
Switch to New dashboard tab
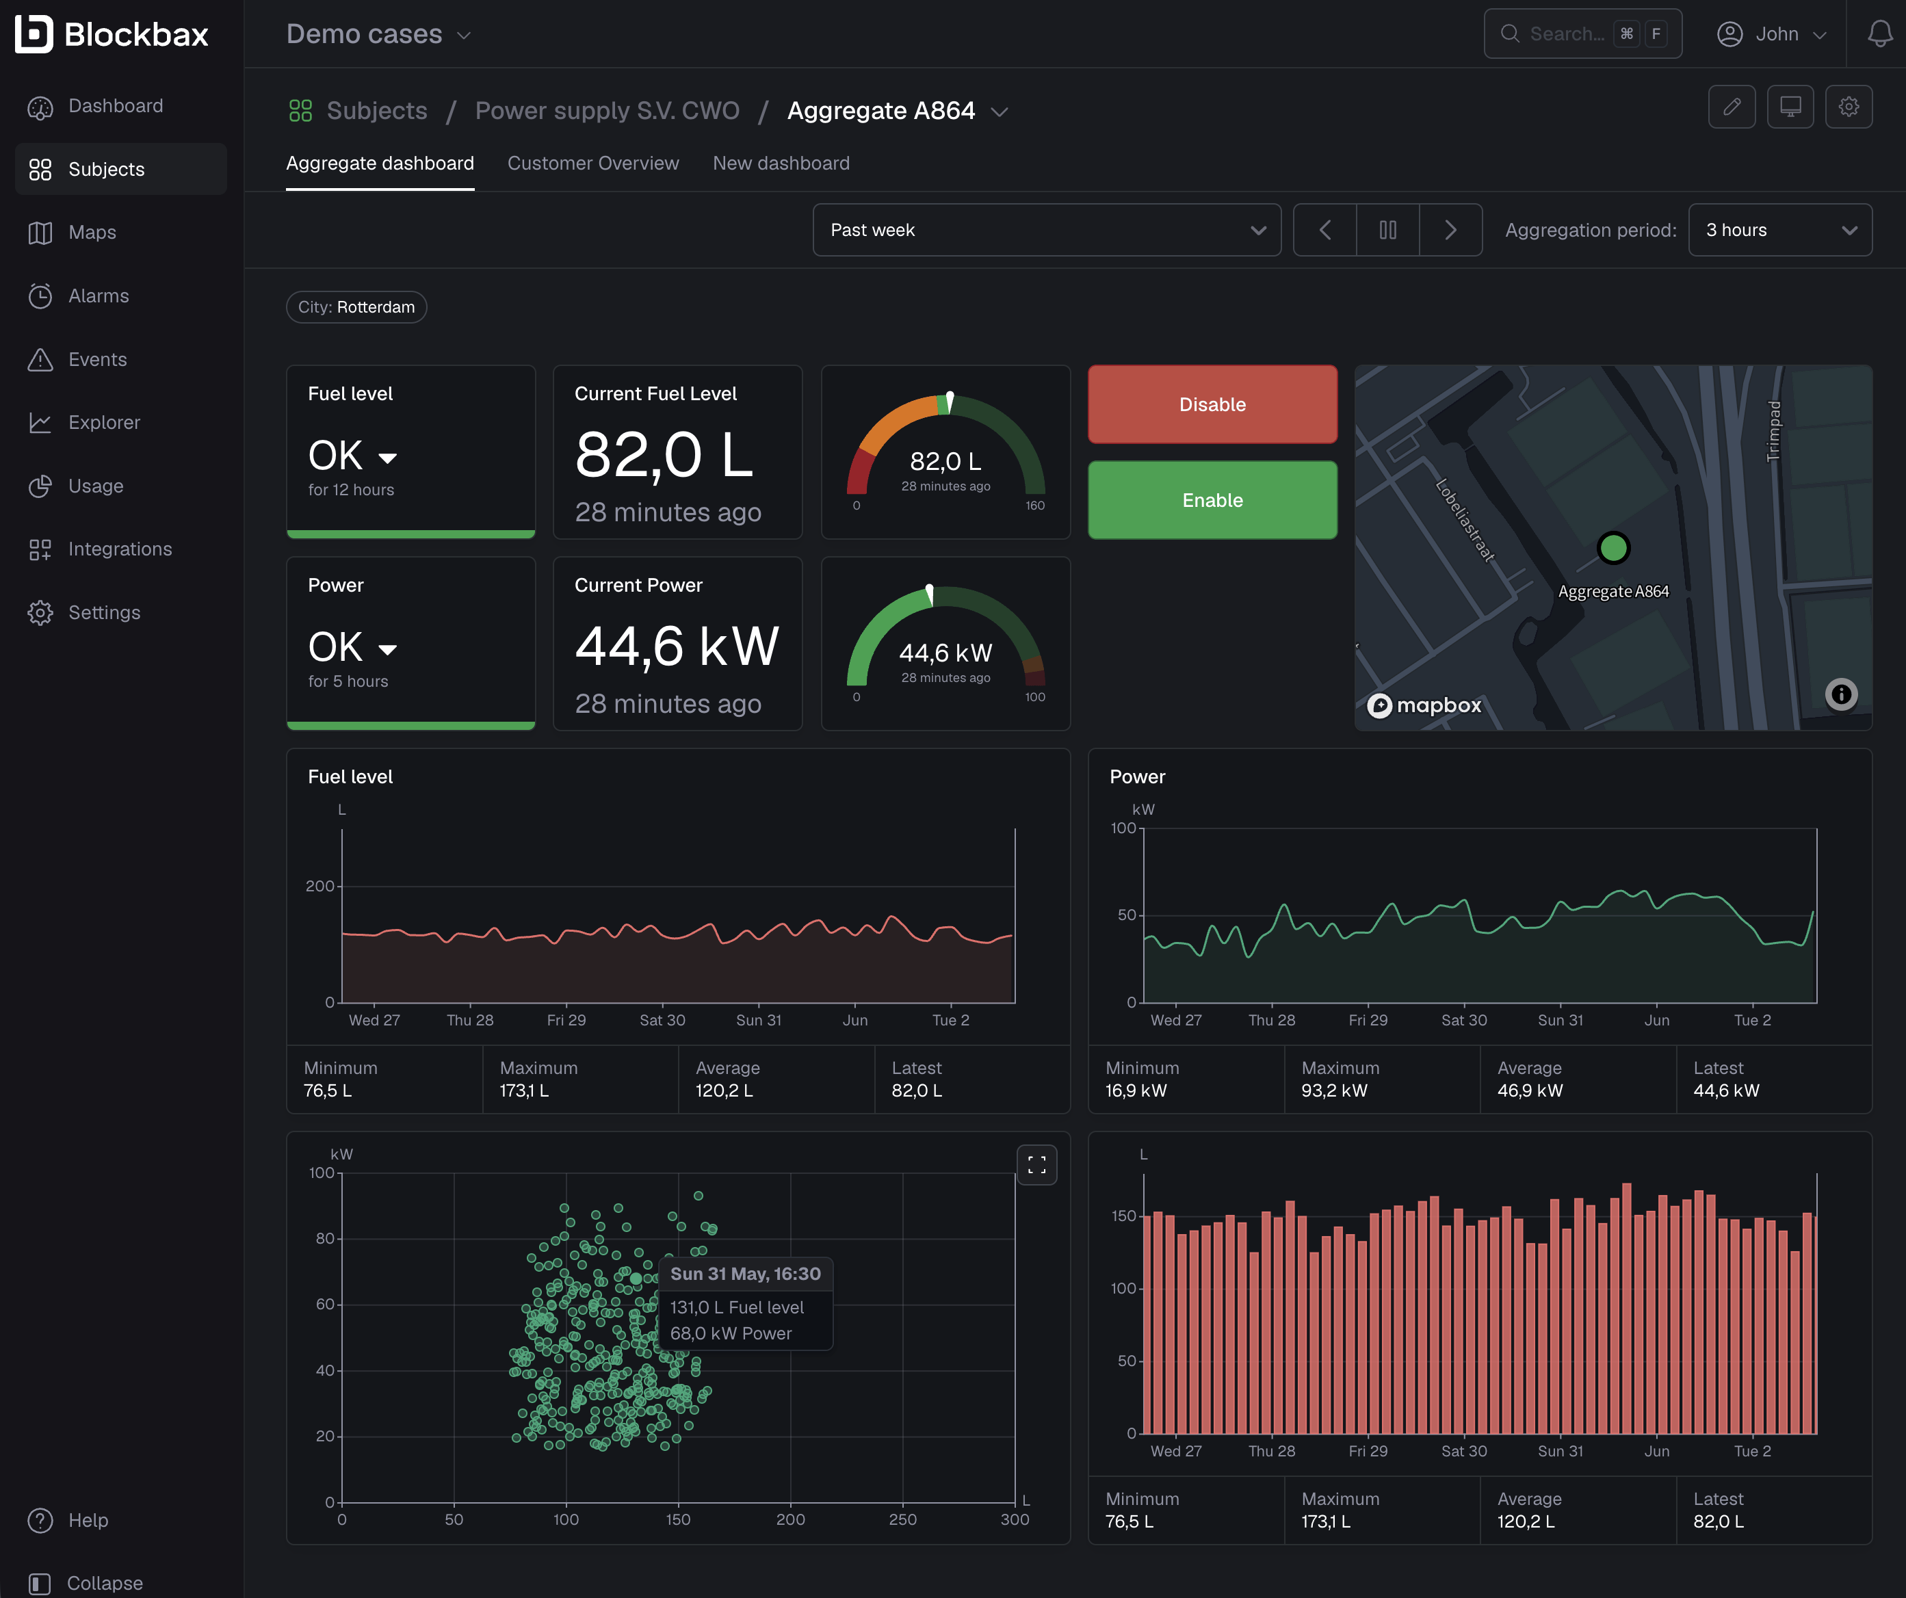click(781, 163)
